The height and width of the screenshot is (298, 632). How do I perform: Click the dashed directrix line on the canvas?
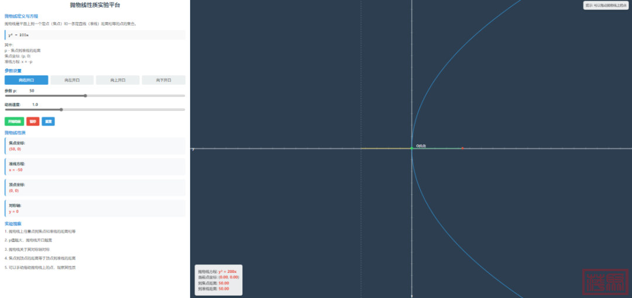point(361,88)
